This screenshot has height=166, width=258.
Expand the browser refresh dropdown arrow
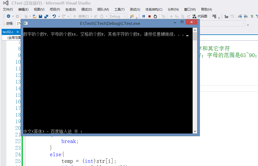click(106, 16)
